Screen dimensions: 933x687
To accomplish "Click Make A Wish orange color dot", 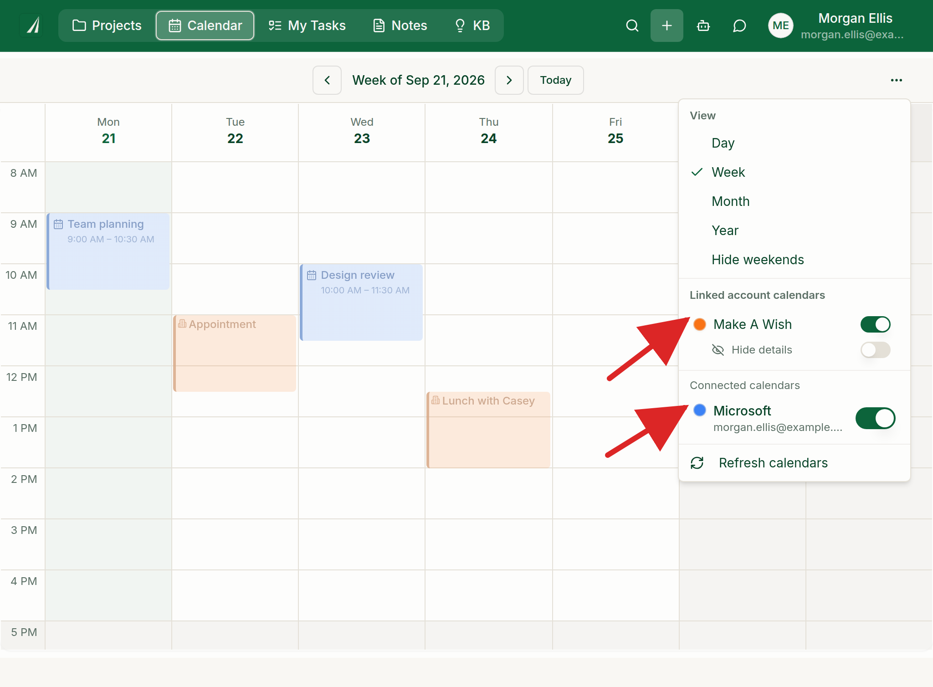I will click(700, 324).
